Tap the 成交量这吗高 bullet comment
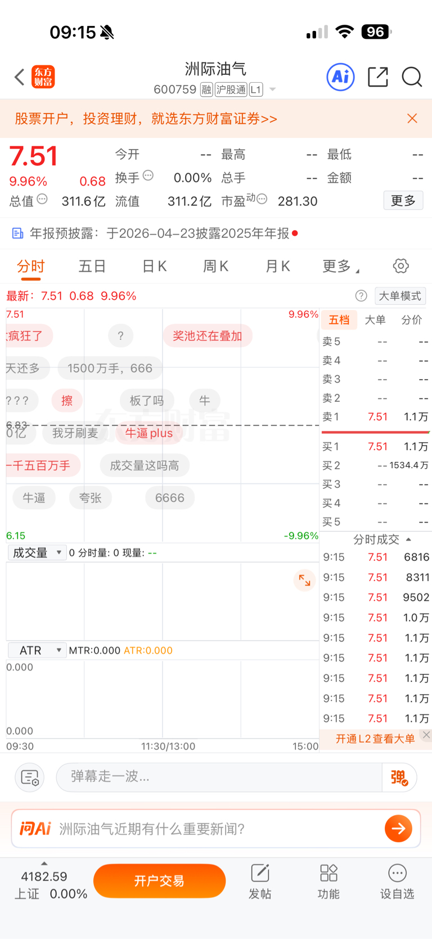The image size is (432, 939). [x=145, y=465]
